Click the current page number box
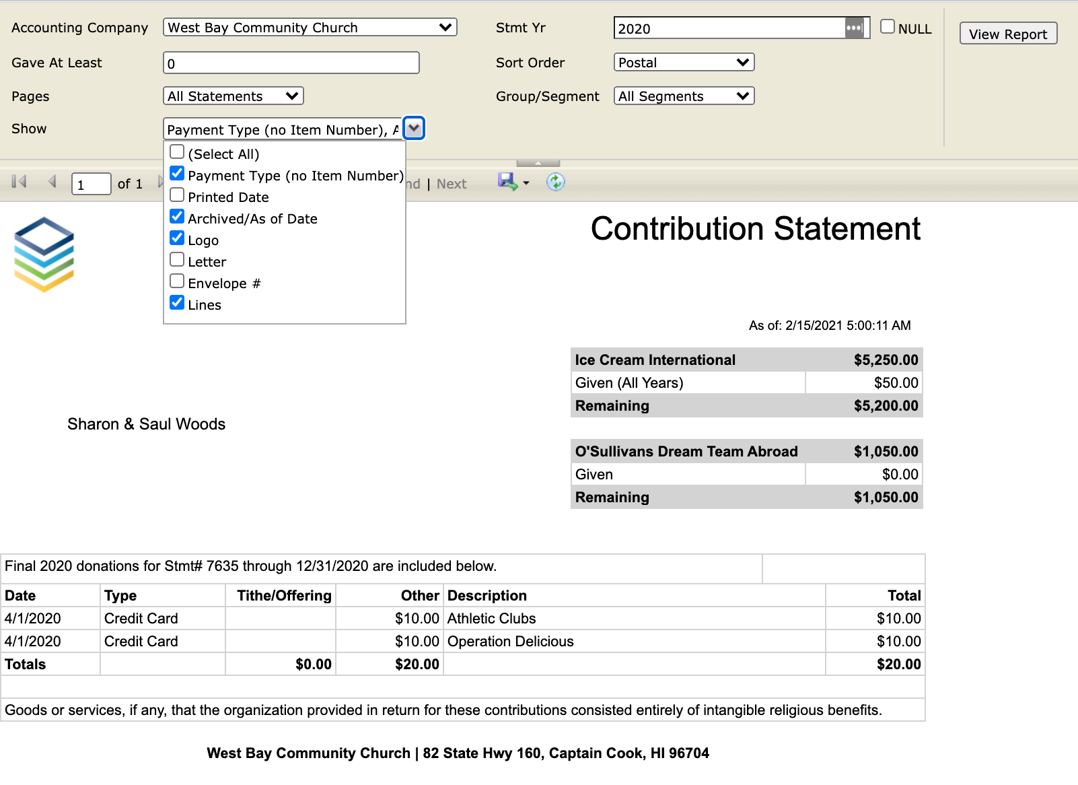1078x785 pixels. click(x=92, y=184)
